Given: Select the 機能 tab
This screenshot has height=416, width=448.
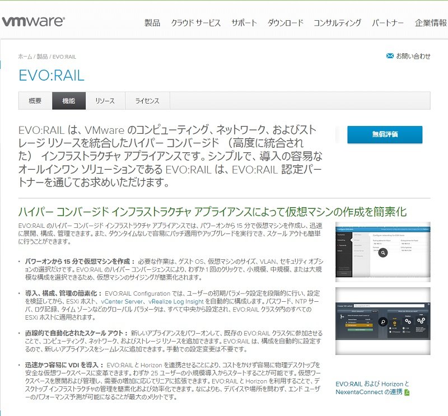Looking at the screenshot, I should [x=69, y=101].
